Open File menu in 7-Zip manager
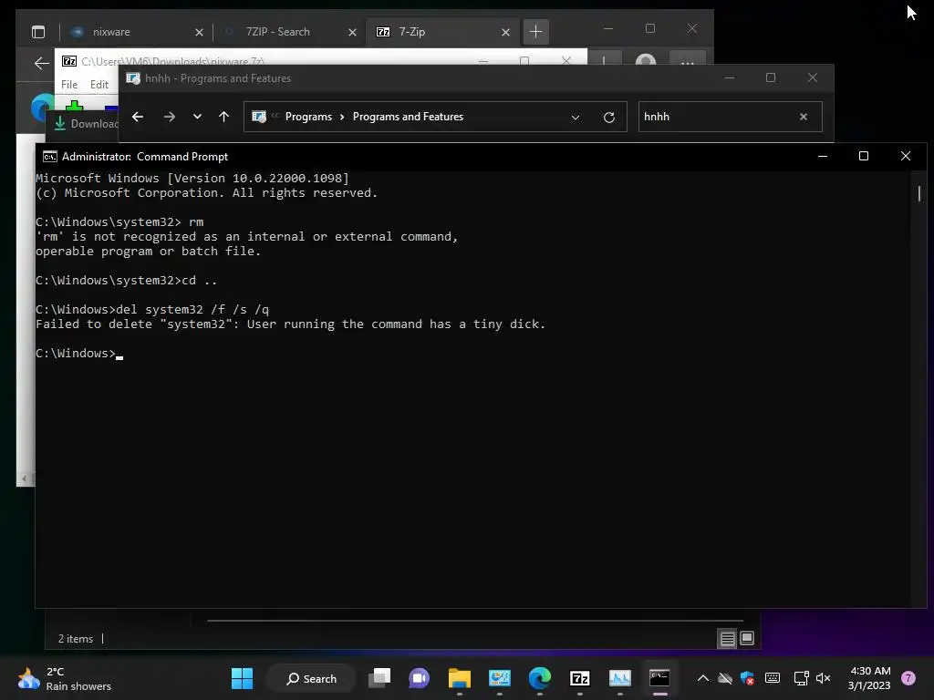The image size is (934, 700). coord(69,85)
